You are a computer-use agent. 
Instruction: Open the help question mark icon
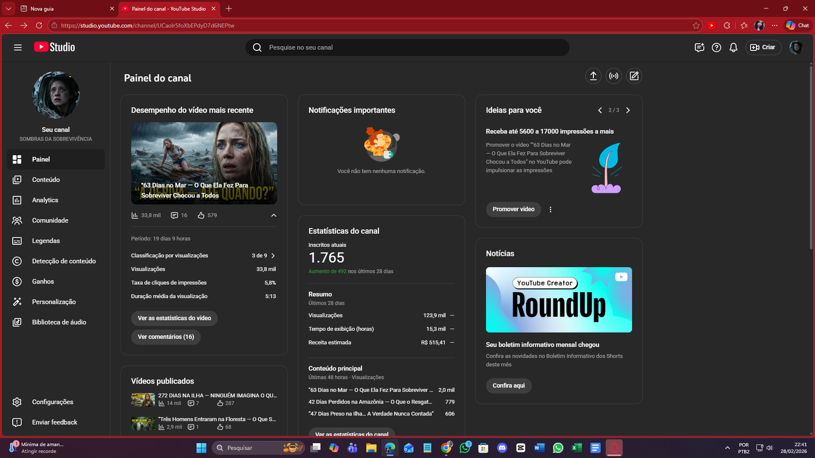point(716,47)
